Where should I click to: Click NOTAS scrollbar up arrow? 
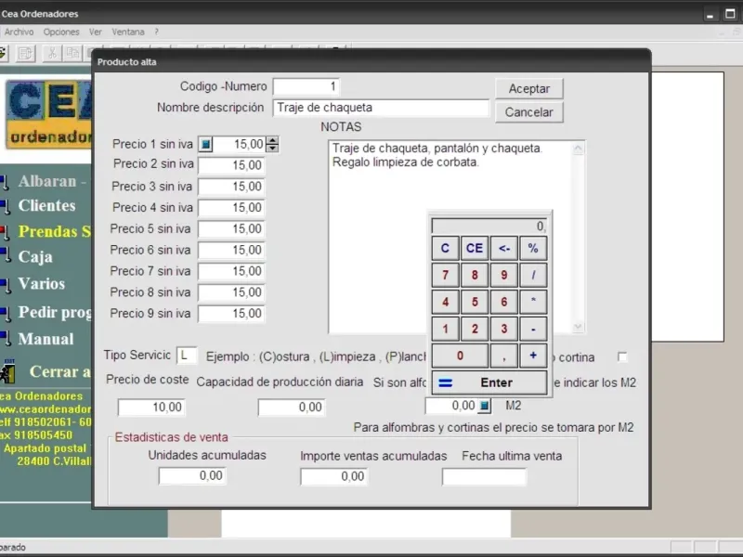click(578, 149)
